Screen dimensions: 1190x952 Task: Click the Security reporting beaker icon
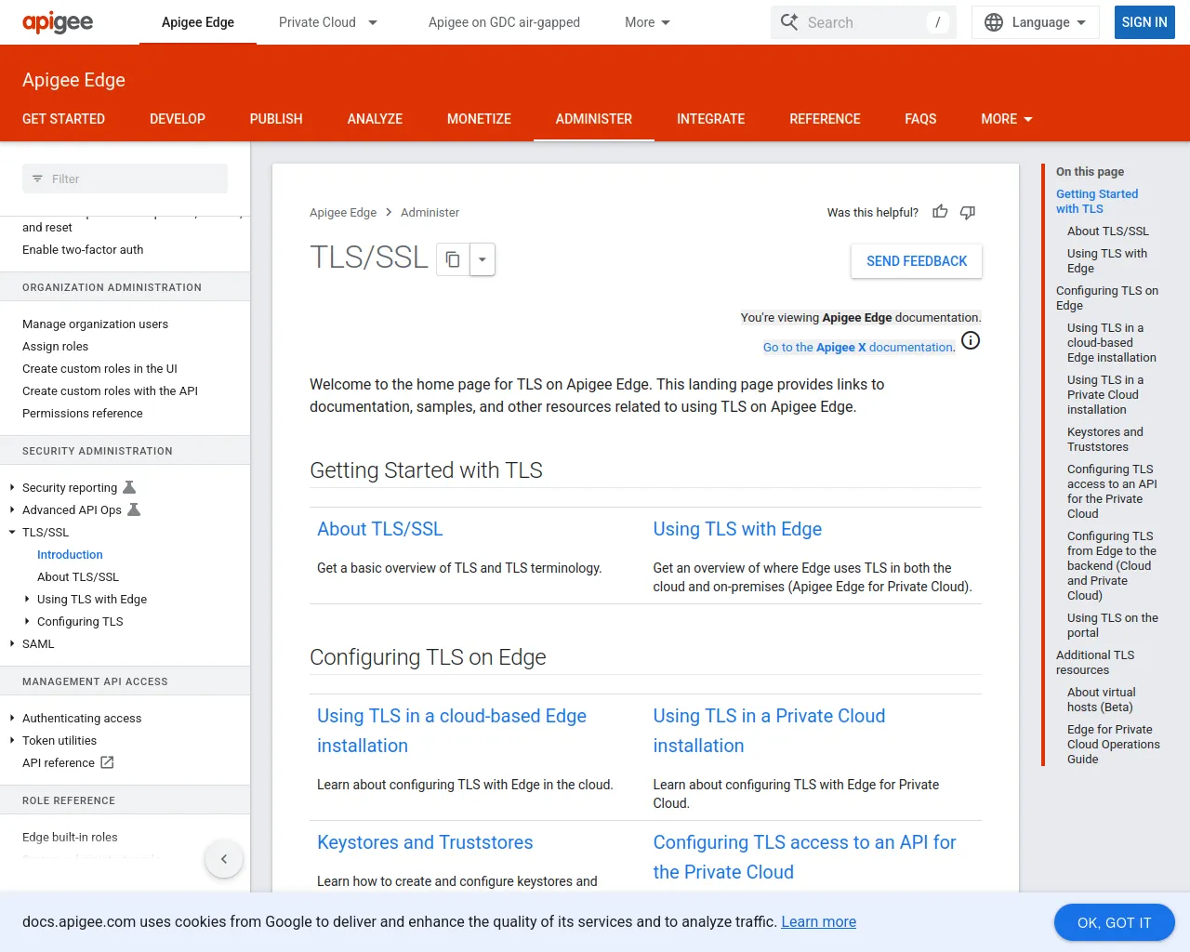[129, 487]
